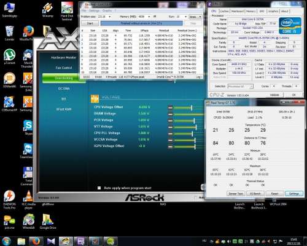Image resolution: width=307 pixels, height=246 pixels.
Task: Decrease VTT Voltage with minus button
Action: coord(170,127)
